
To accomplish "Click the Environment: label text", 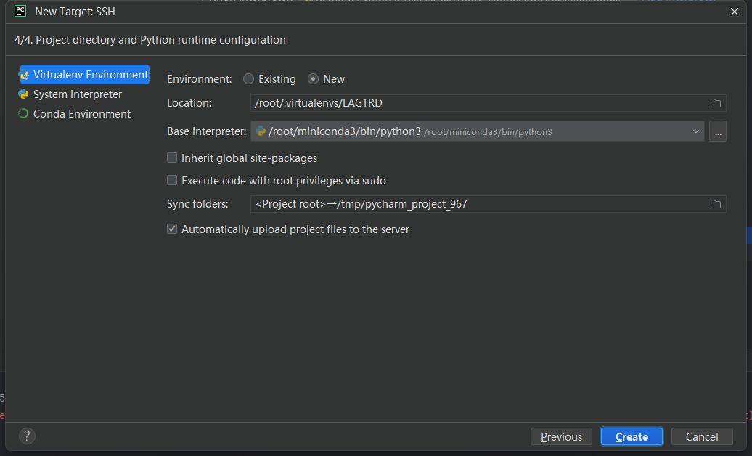I will click(199, 78).
